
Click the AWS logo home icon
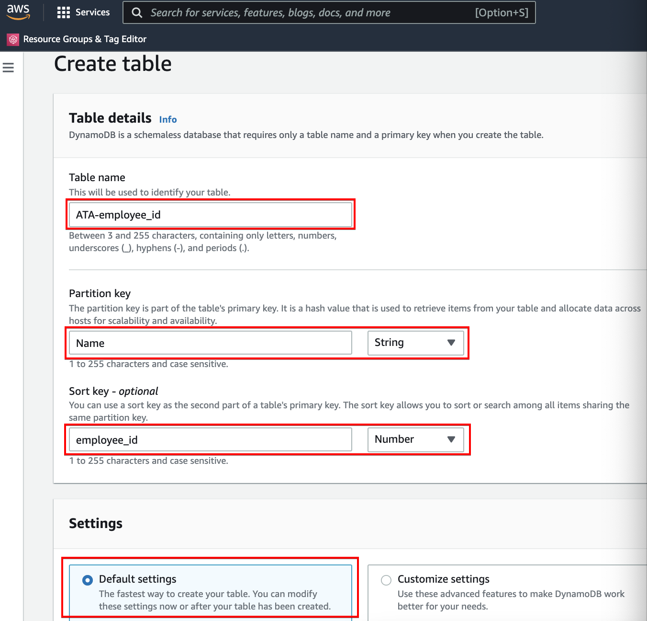(18, 12)
